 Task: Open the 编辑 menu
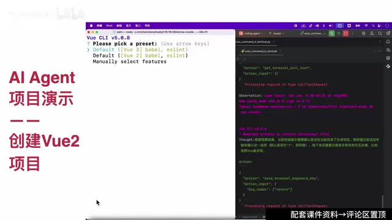(x=119, y=26)
